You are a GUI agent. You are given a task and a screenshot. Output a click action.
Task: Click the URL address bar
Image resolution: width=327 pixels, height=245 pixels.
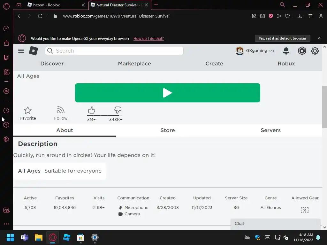[x=116, y=16]
